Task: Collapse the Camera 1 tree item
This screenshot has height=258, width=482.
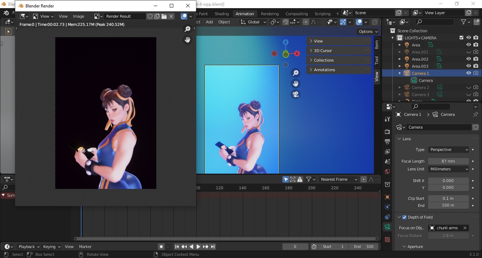Action: (x=400, y=73)
